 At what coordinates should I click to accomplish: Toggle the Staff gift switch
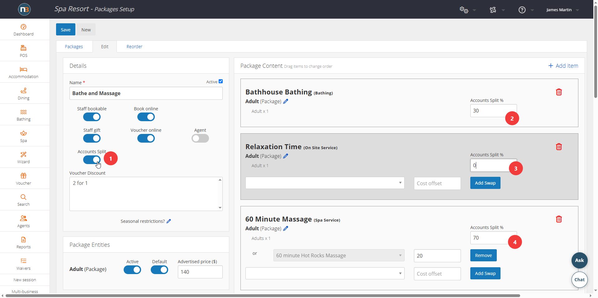(x=92, y=139)
